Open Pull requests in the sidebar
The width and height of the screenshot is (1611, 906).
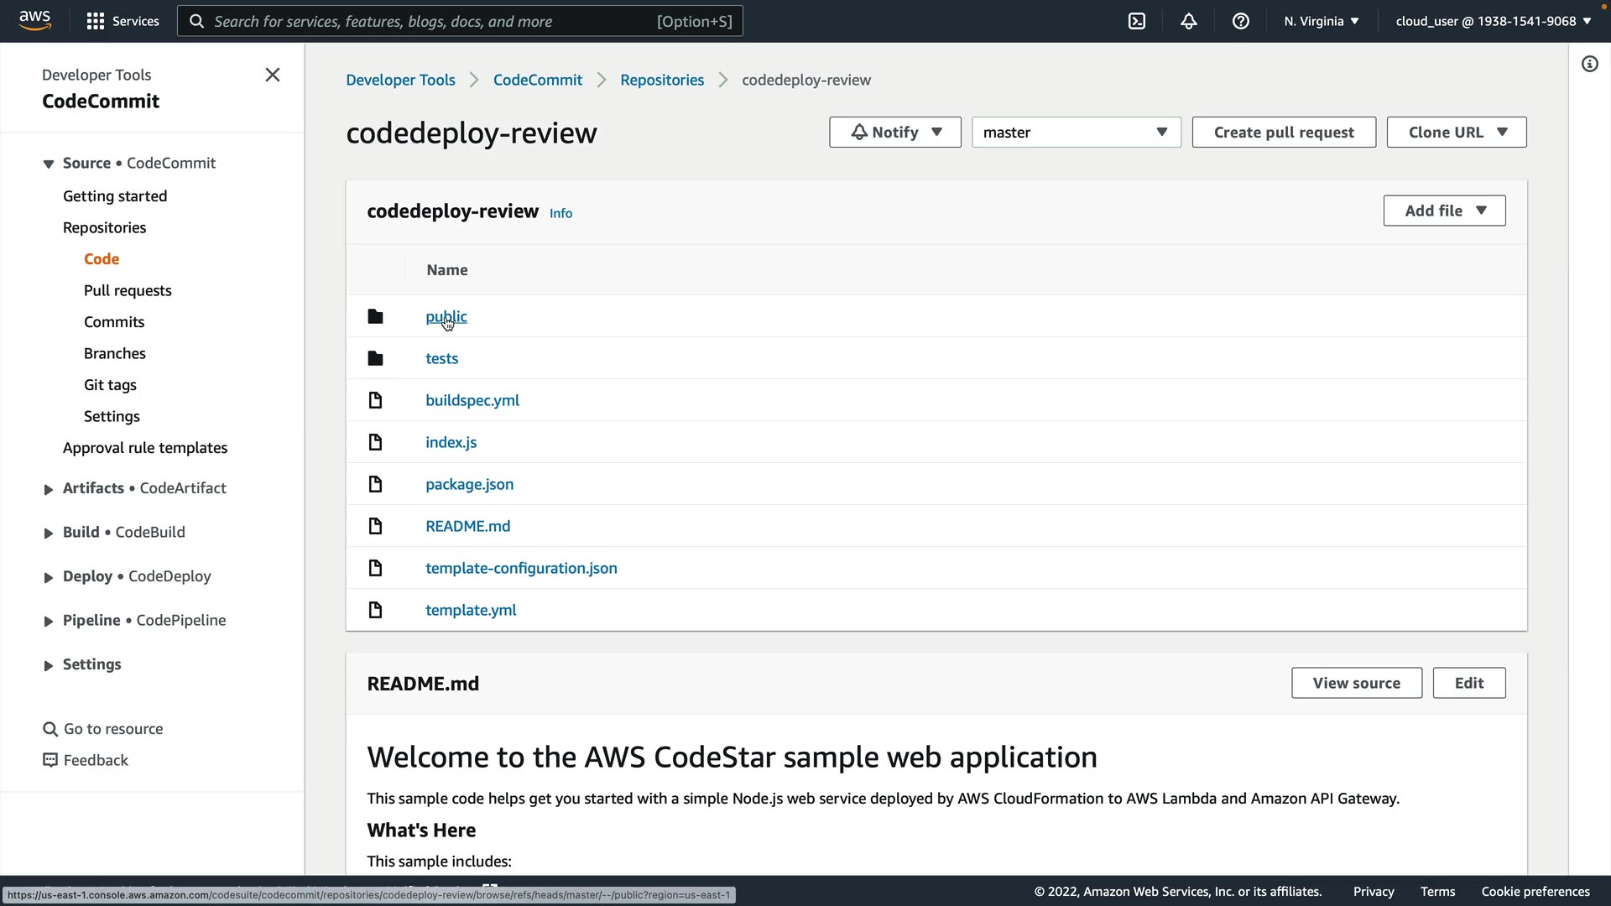tap(128, 290)
